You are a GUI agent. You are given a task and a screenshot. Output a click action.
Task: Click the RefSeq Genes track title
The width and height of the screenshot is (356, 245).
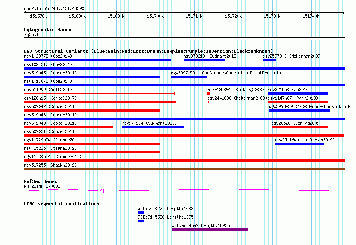(41, 181)
